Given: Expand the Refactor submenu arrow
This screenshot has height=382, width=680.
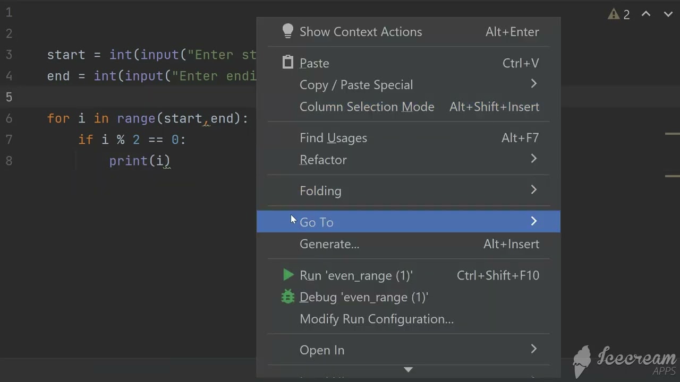Looking at the screenshot, I should pyautogui.click(x=533, y=159).
